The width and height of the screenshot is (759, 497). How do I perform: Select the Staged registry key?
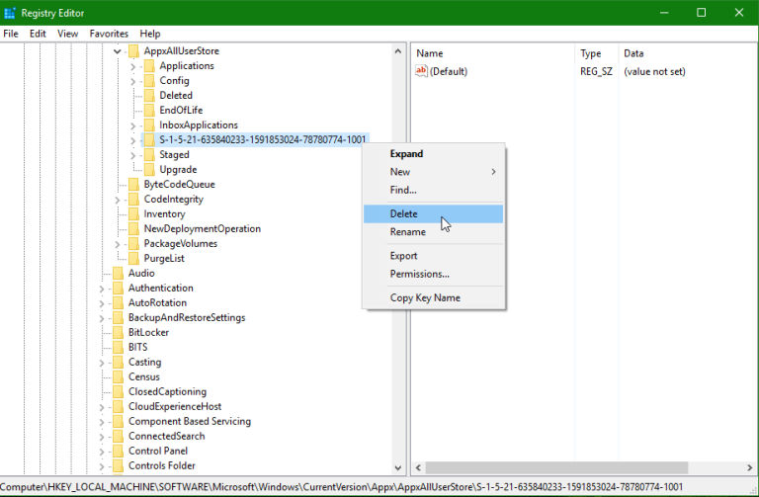[x=174, y=155]
